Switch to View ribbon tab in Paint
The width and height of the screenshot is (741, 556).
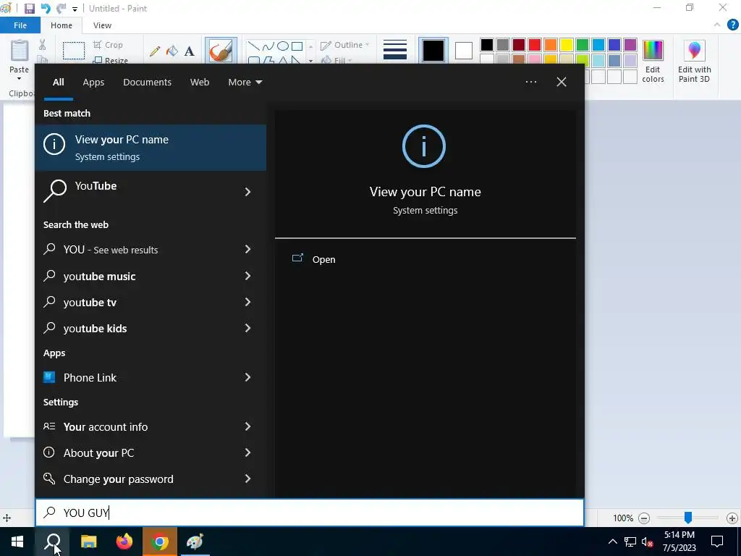click(102, 25)
